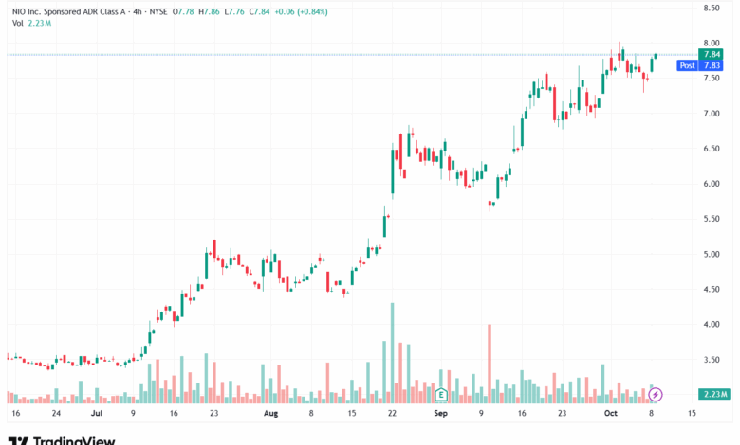Click the 8.00 level on price axis
The height and width of the screenshot is (445, 740).
click(x=711, y=44)
